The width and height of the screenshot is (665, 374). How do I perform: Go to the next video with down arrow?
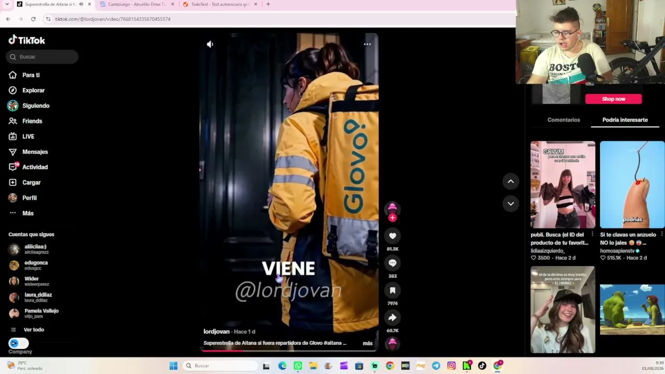pos(511,204)
